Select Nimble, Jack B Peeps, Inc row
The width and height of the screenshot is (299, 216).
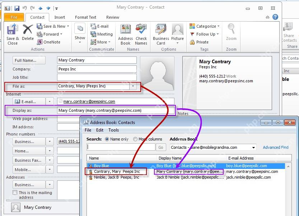tap(186, 177)
